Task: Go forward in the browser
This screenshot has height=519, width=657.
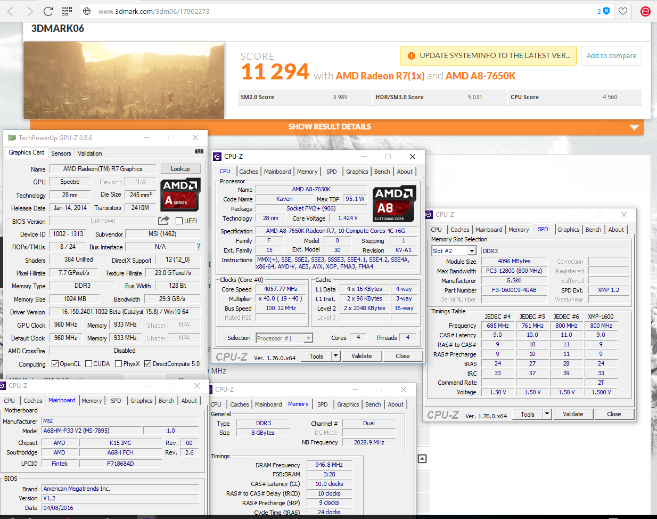Action: point(30,11)
